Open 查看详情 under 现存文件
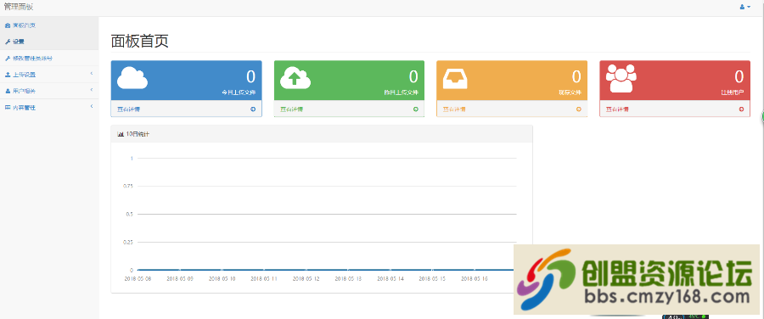The image size is (764, 319). coord(454,109)
